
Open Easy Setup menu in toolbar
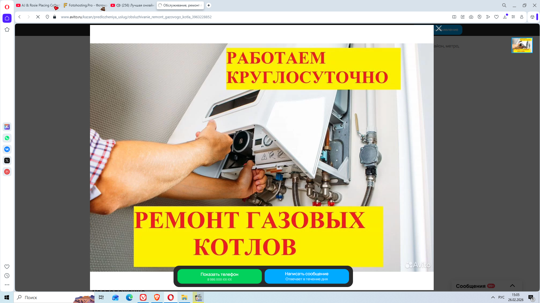pos(513,17)
